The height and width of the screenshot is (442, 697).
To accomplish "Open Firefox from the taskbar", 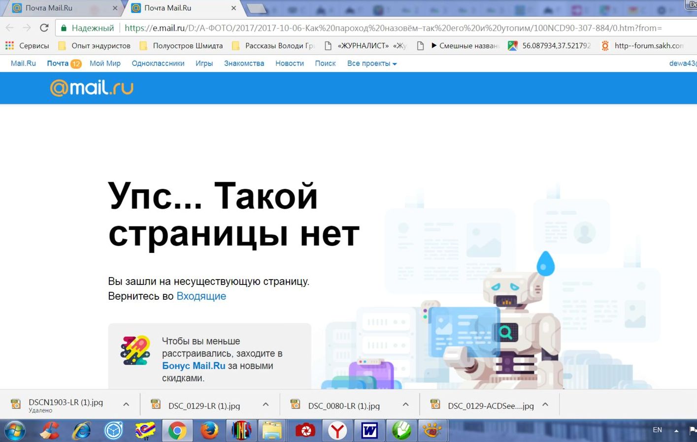I will coord(210,431).
